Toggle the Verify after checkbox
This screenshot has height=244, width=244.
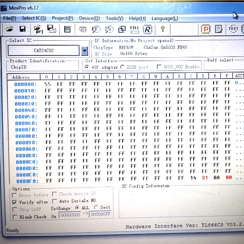(15, 202)
